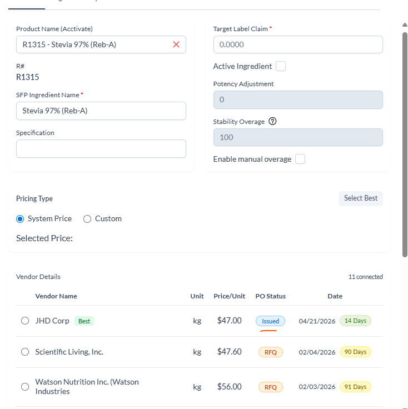Click the Potency Adjustment field
The height and width of the screenshot is (409, 408).
click(x=298, y=99)
